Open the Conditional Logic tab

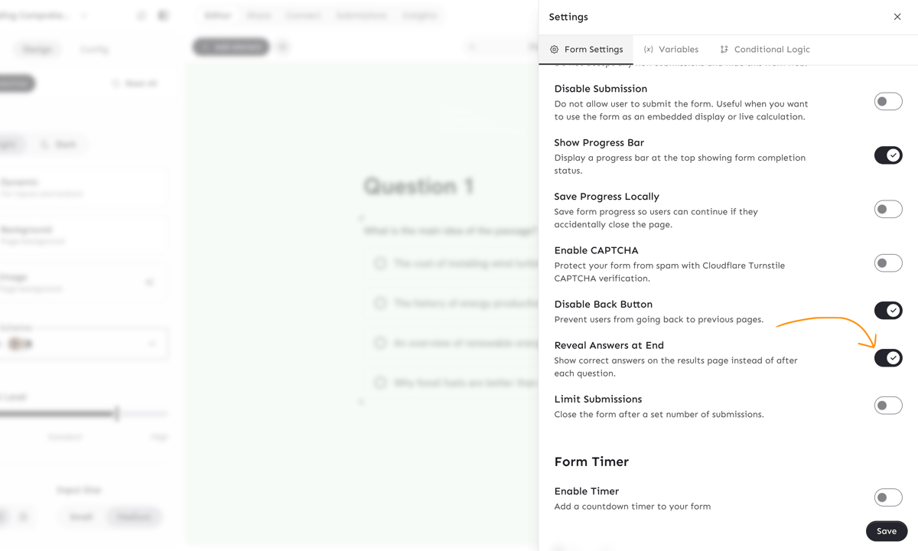tap(771, 50)
